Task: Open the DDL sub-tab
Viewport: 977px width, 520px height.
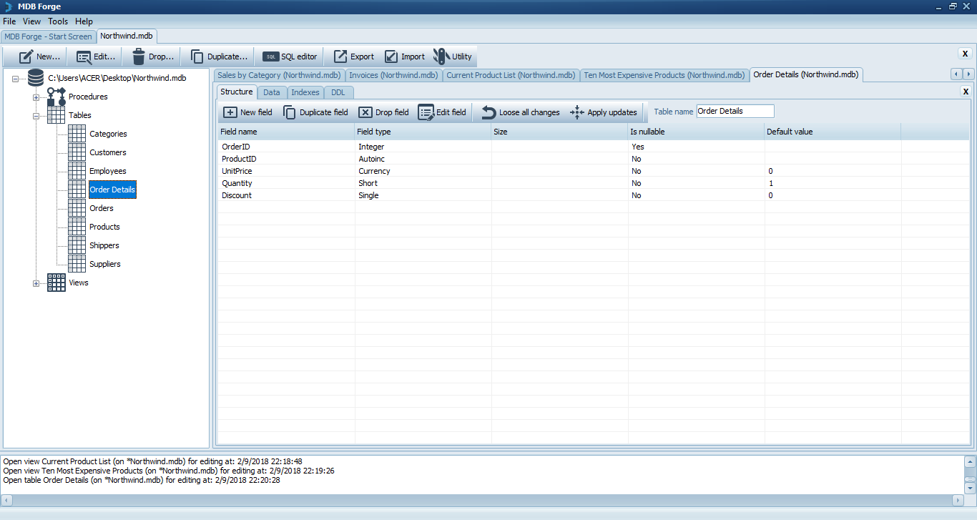Action: pos(338,92)
